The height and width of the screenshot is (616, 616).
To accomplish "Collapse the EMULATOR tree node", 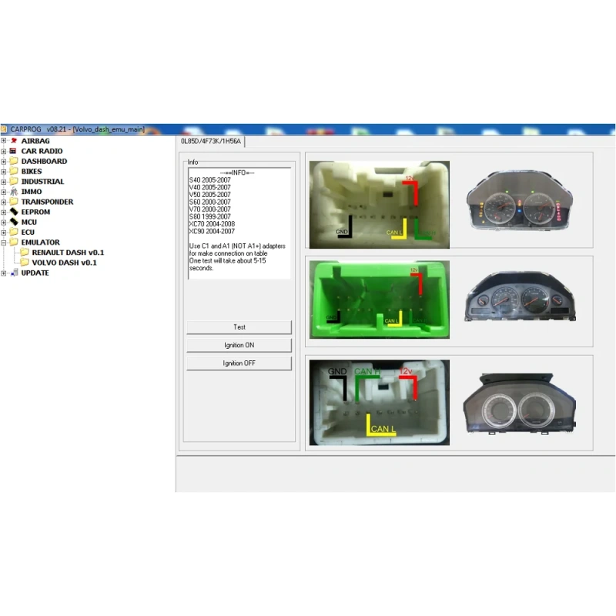I will (4, 243).
